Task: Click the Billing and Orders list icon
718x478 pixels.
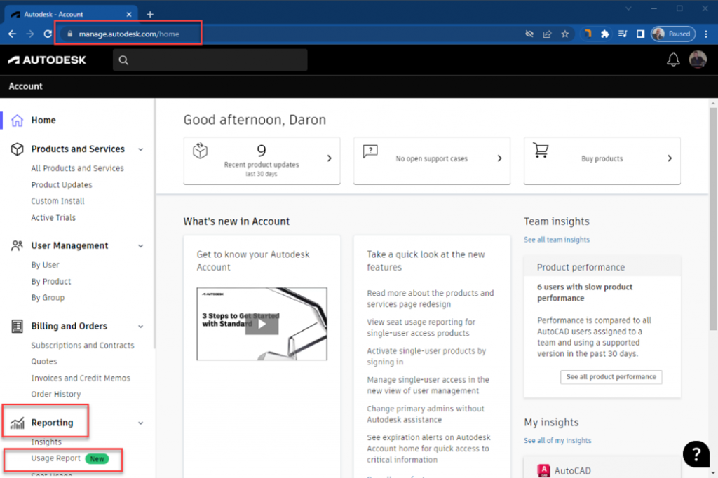Action: pyautogui.click(x=17, y=327)
